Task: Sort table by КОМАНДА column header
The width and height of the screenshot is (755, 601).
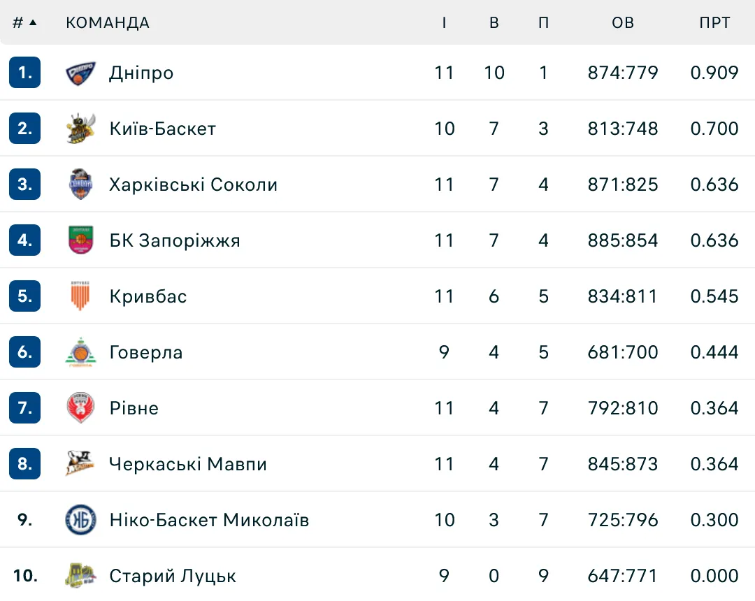Action: pyautogui.click(x=108, y=22)
